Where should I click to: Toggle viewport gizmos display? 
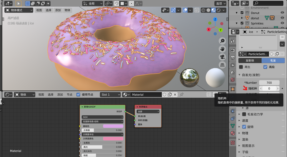pos(173,10)
